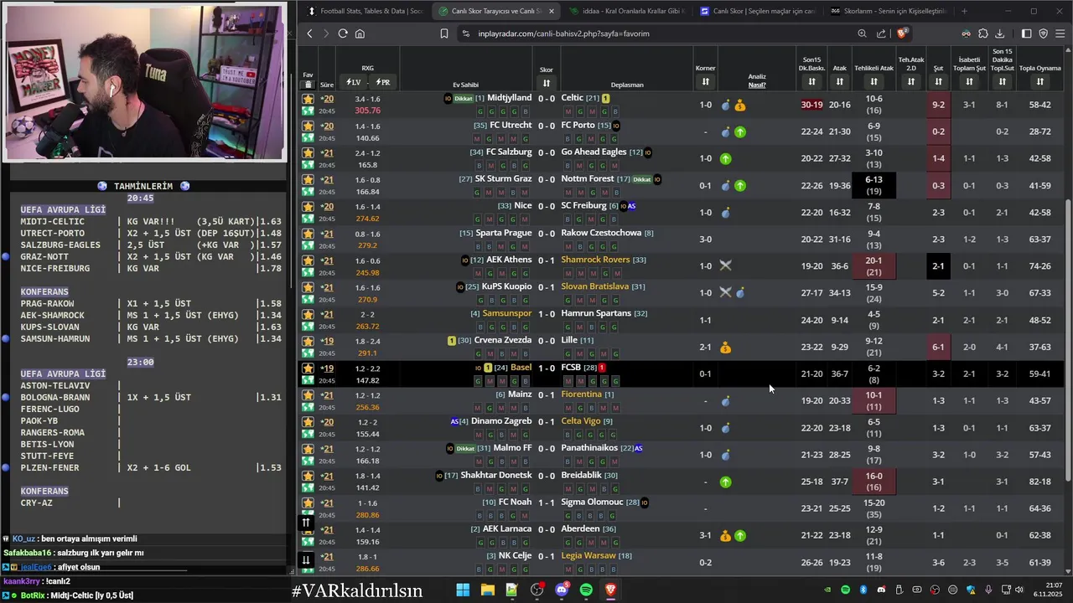Sort the table by Korner column
Screen dimensions: 1073x603
705,81
